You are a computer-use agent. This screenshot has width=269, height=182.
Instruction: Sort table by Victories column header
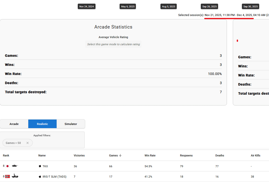pyautogui.click(x=79, y=155)
